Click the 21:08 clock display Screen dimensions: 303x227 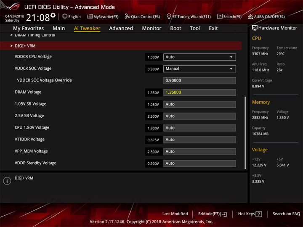[38, 18]
